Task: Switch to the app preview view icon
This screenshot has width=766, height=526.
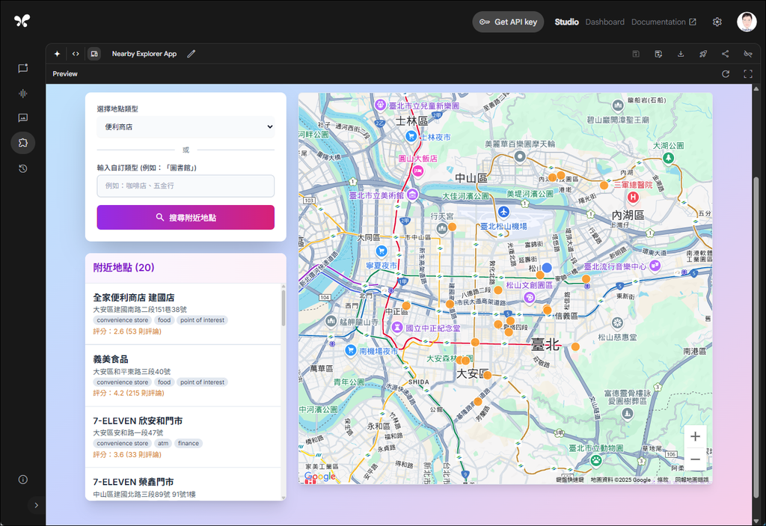Action: coord(94,54)
